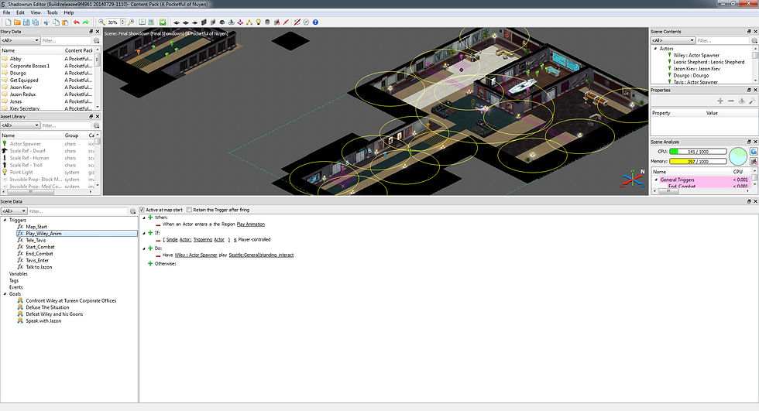Screen dimensions: 759x411
Task: Click the zoom in magnifier icon
Action: (131, 22)
